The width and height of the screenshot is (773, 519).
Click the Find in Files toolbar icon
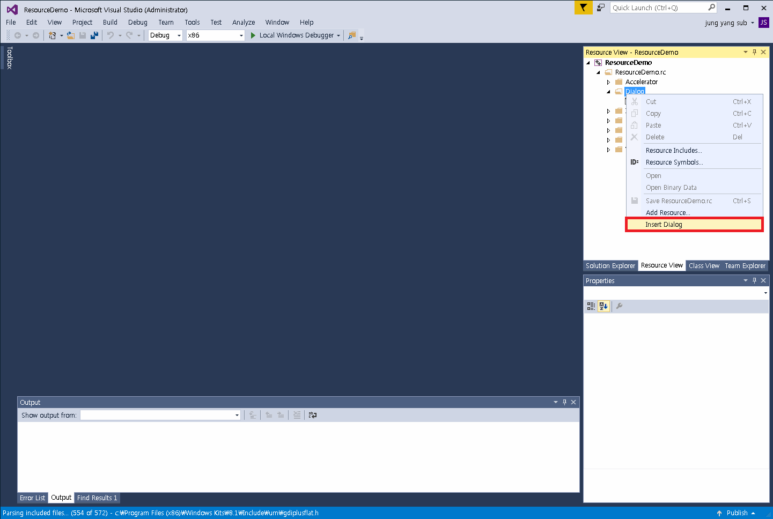(x=352, y=35)
